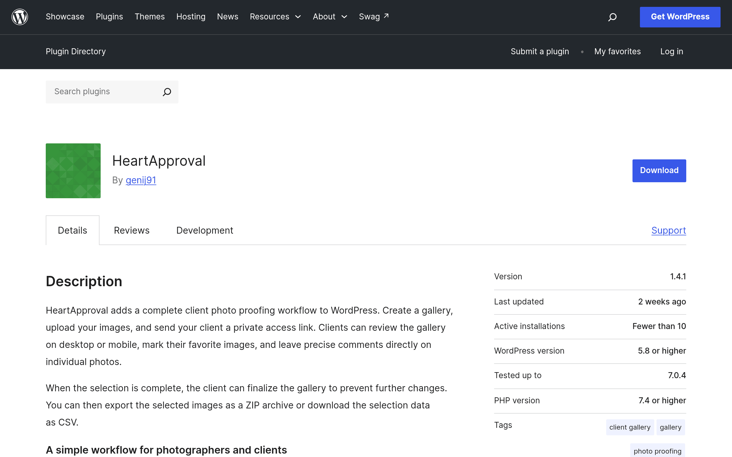Viewport: 732px width, 457px height.
Task: Switch to the Development tab
Action: coord(205,230)
